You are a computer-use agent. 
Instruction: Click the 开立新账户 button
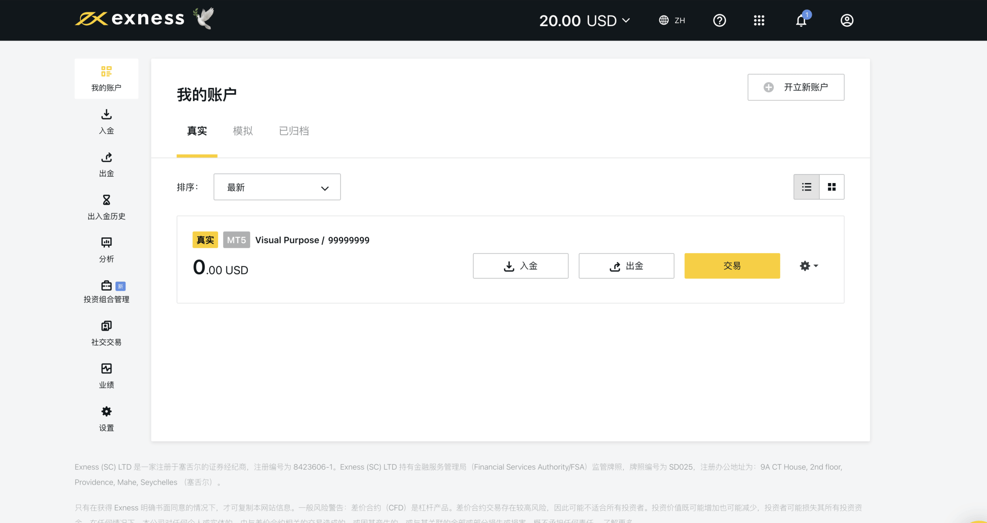(x=796, y=87)
